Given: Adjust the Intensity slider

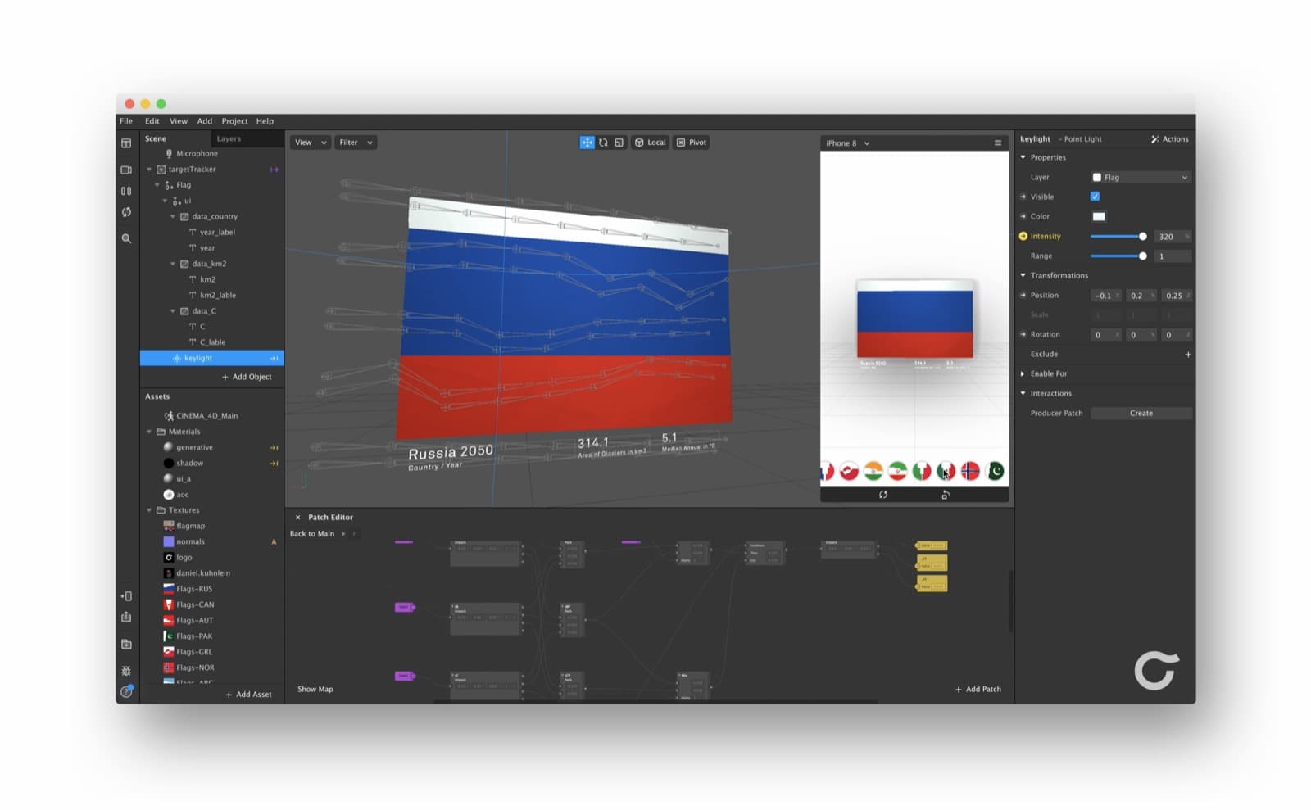Looking at the screenshot, I should coord(1118,236).
